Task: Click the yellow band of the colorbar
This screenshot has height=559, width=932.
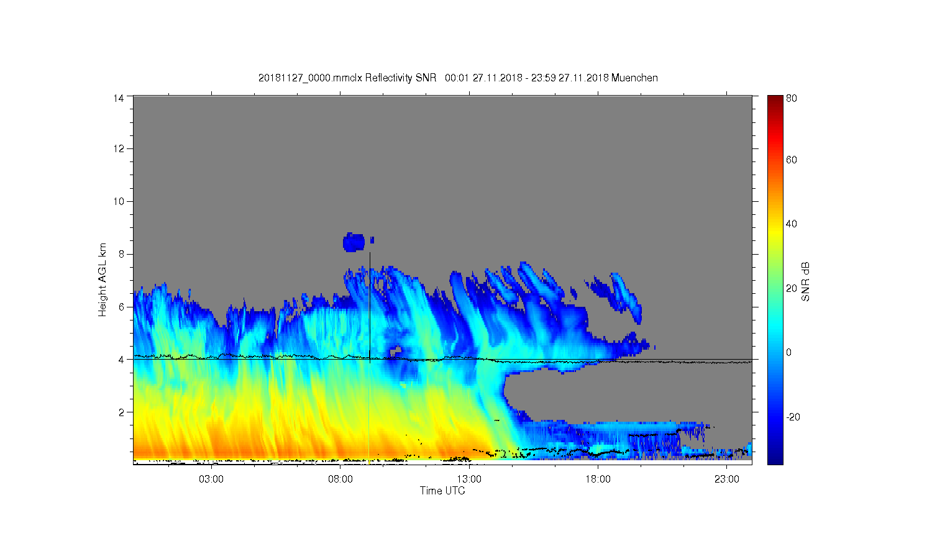Action: [x=775, y=231]
